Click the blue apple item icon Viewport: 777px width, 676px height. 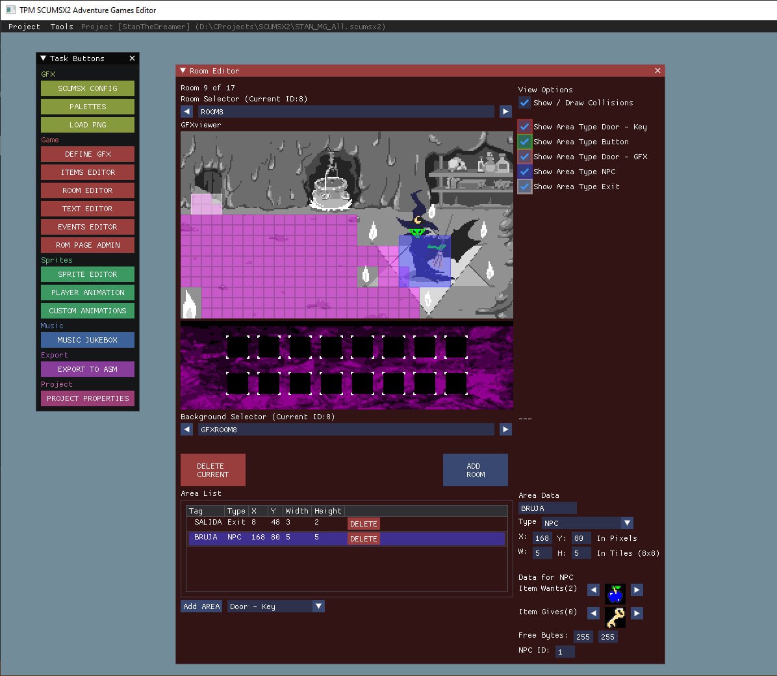click(x=615, y=593)
